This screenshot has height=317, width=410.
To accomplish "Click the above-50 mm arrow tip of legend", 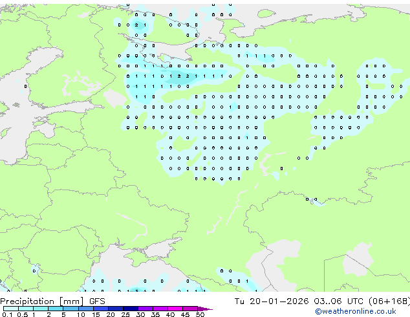I will [x=205, y=309].
